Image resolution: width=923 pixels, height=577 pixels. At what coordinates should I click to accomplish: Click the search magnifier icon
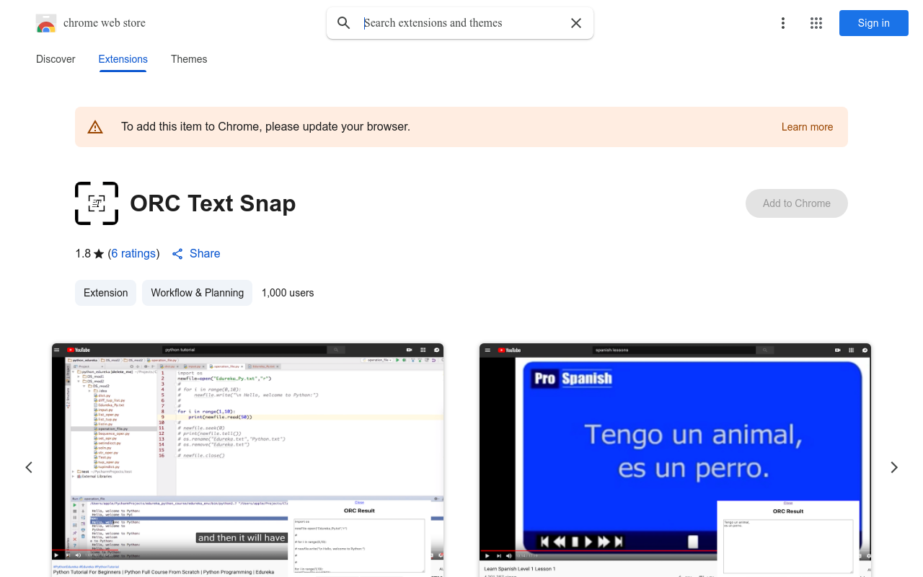344,23
